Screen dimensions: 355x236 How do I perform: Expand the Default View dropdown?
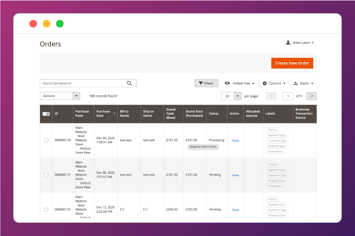click(x=253, y=83)
